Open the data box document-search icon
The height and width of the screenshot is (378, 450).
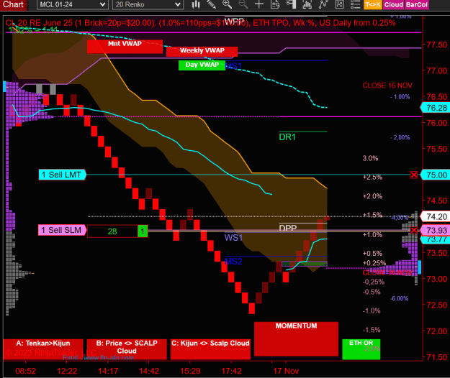coord(275,4)
